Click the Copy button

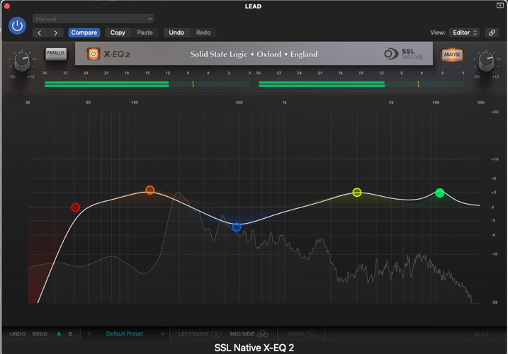tap(118, 33)
